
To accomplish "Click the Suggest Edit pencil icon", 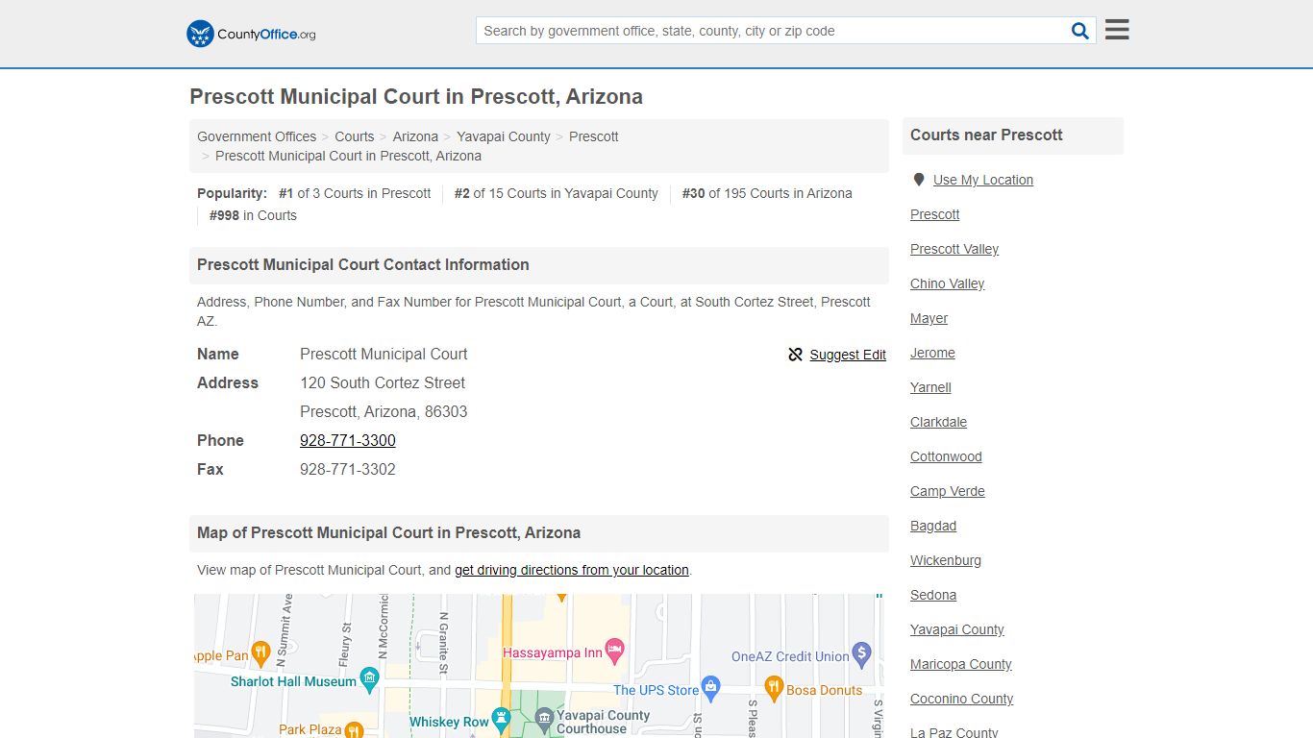I will (795, 355).
